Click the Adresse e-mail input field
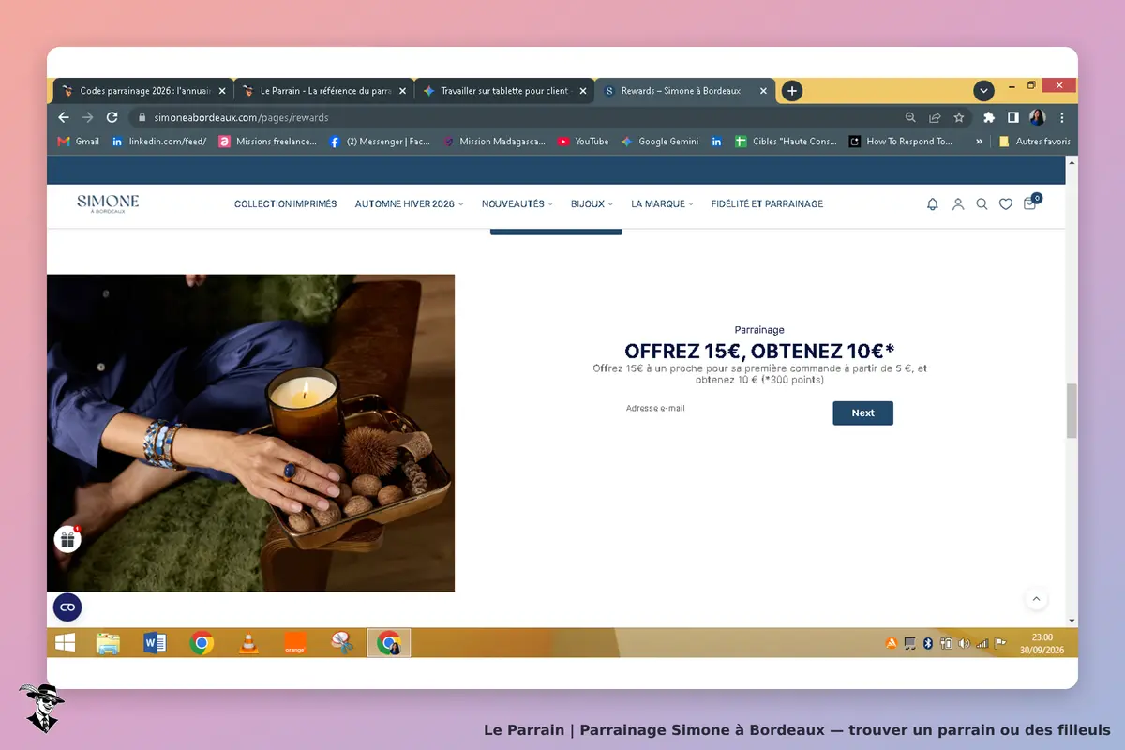1125x750 pixels. point(724,409)
